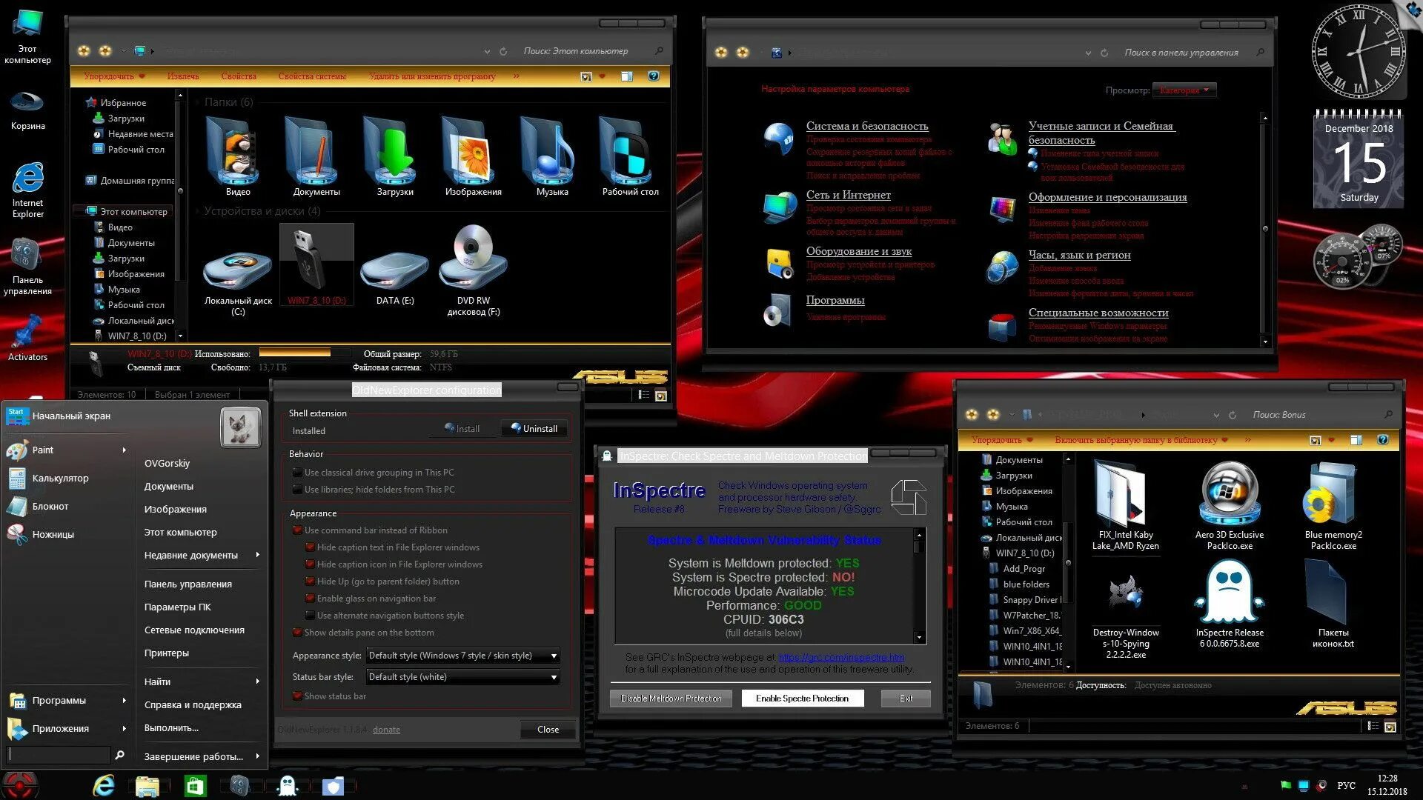Click Start menu user avatar picture
Viewport: 1423px width, 800px height.
point(241,427)
